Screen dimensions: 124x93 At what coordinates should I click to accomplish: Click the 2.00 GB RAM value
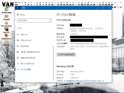click(73, 34)
